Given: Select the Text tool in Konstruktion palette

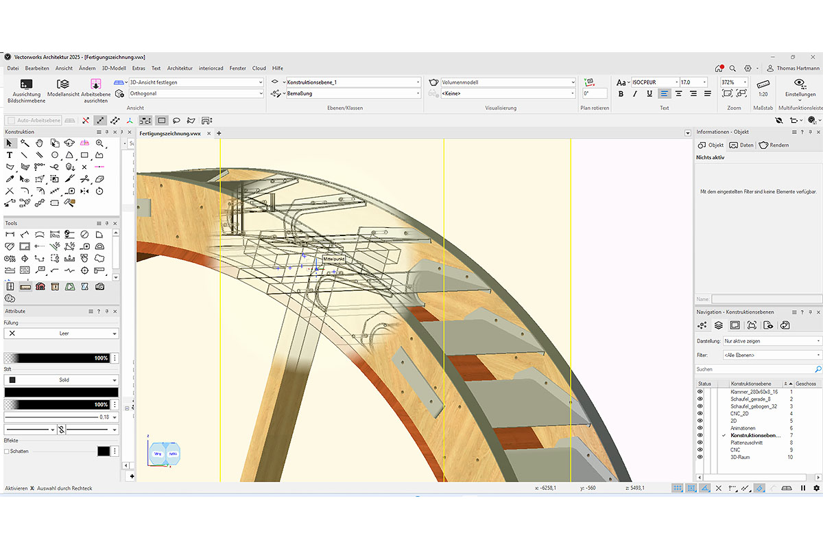Looking at the screenshot, I should 10,155.
